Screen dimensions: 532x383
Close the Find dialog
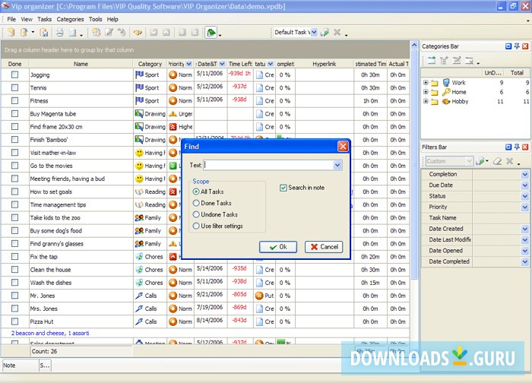[x=342, y=146]
